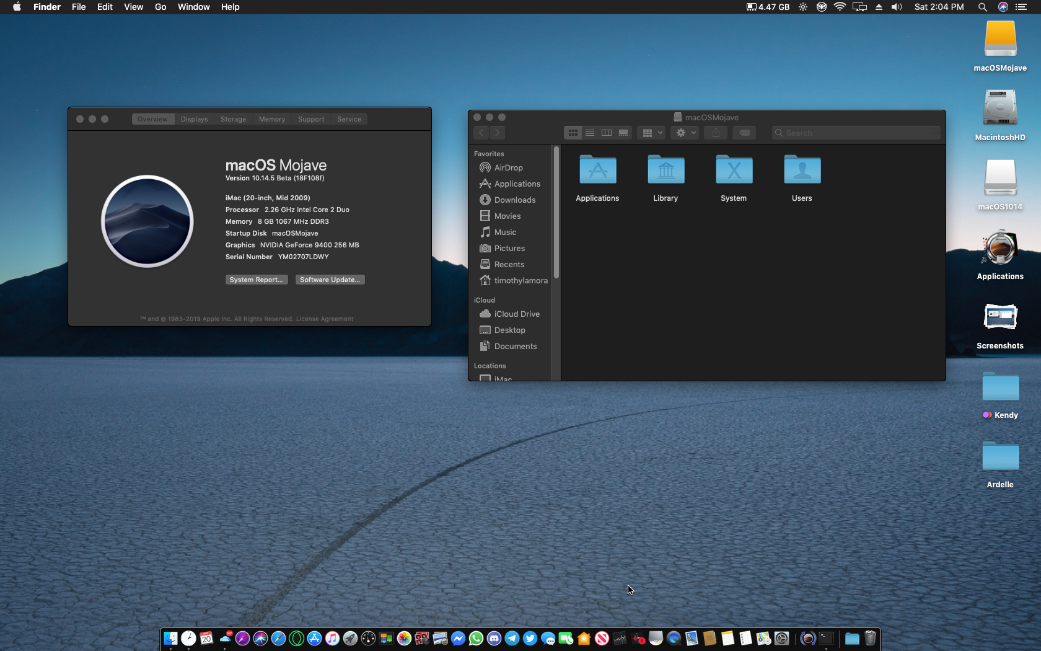Open the Window menu

(x=194, y=7)
